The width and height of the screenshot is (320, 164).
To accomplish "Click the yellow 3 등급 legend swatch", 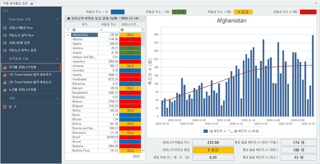I will pyautogui.click(x=243, y=12).
